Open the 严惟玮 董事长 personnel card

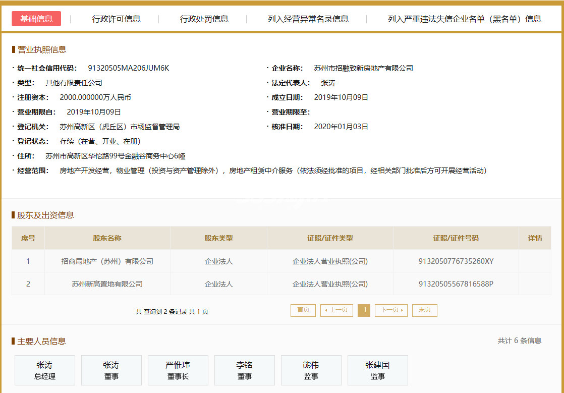178,370
